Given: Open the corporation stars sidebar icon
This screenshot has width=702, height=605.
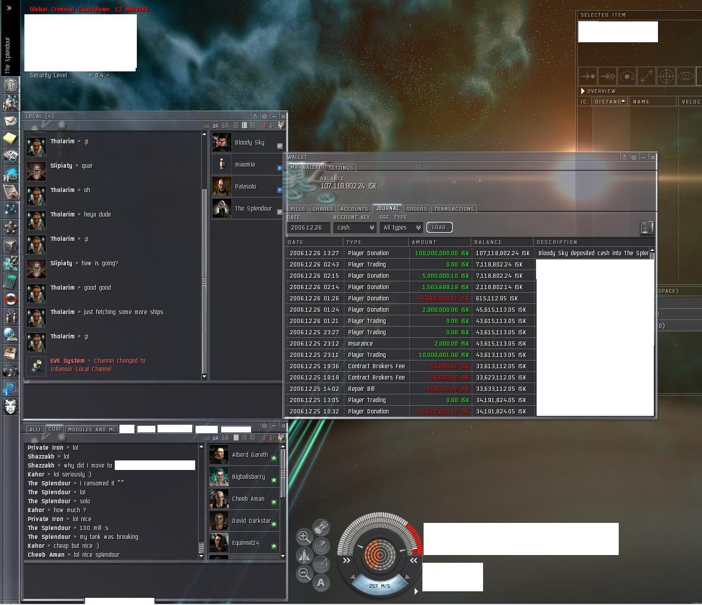Looking at the screenshot, I should pyautogui.click(x=10, y=227).
